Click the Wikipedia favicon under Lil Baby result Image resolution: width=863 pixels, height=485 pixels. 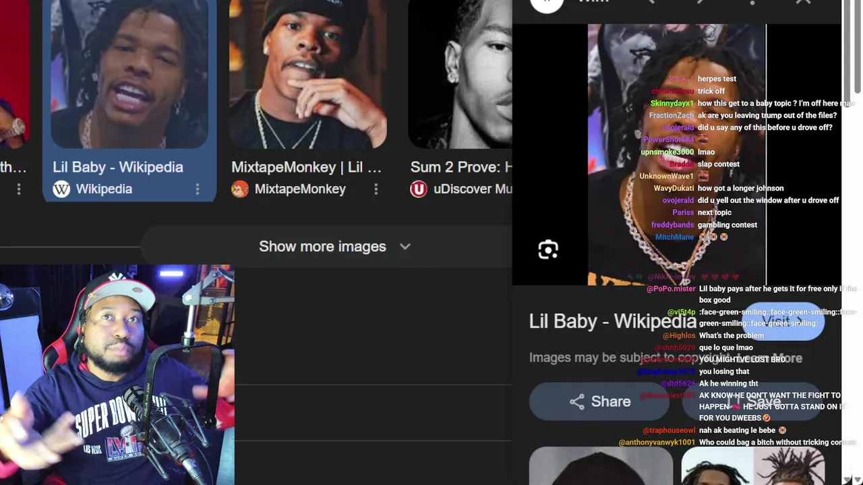(x=61, y=189)
